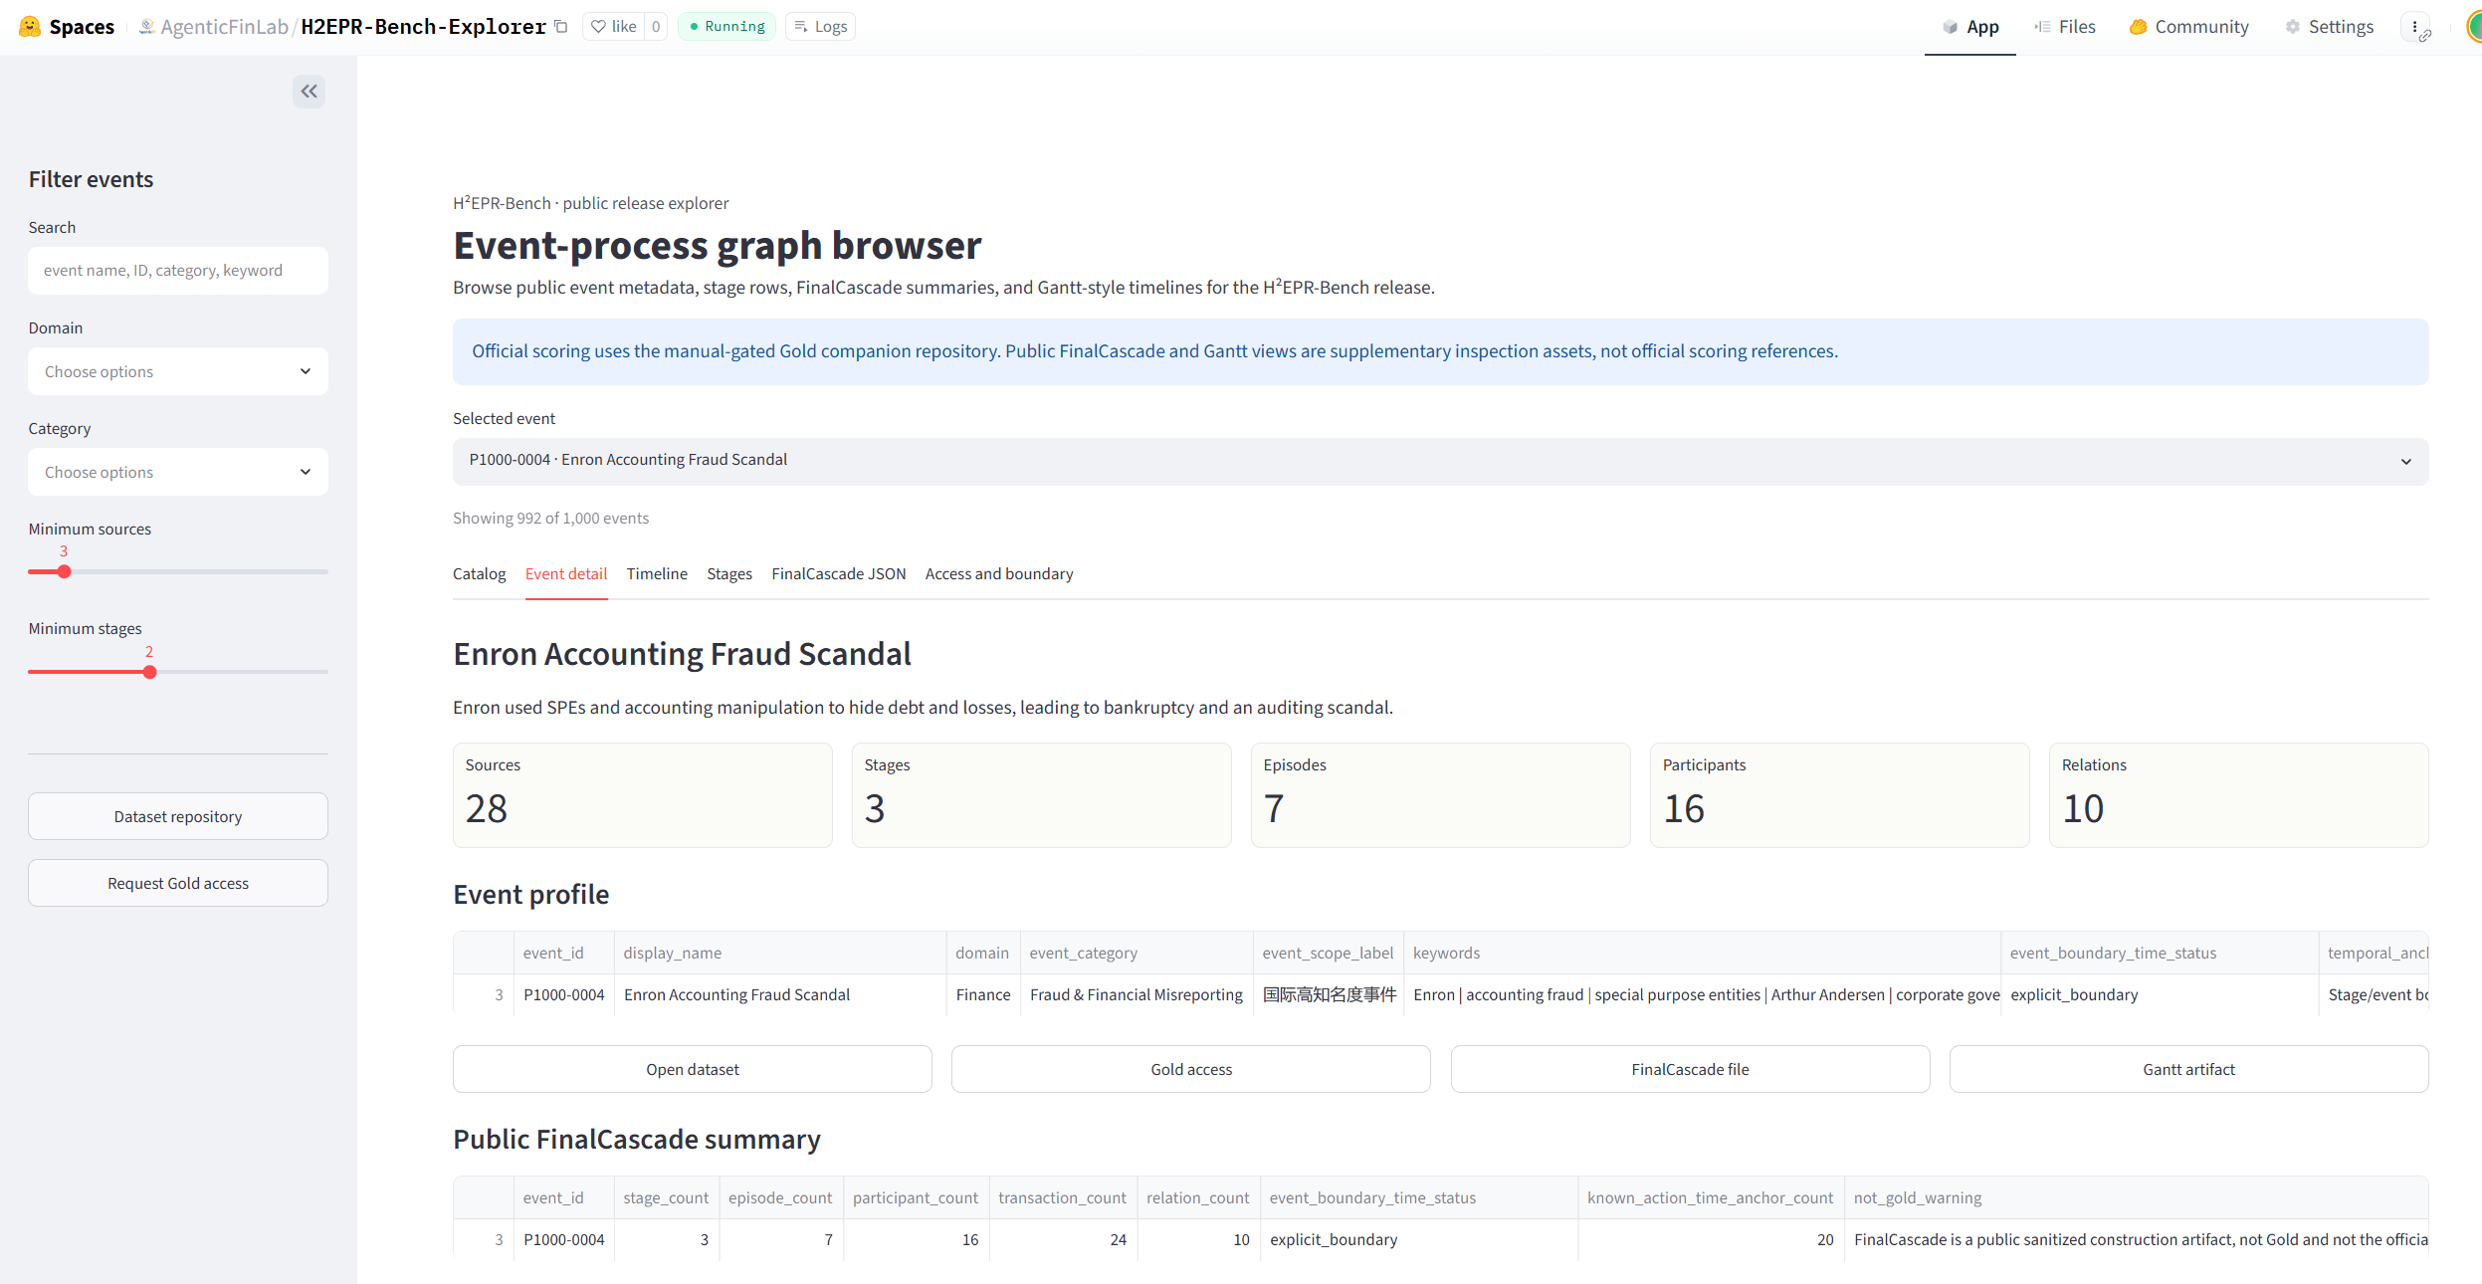
Task: Click event_boundary_time_status header in Event profile
Action: click(x=2159, y=953)
